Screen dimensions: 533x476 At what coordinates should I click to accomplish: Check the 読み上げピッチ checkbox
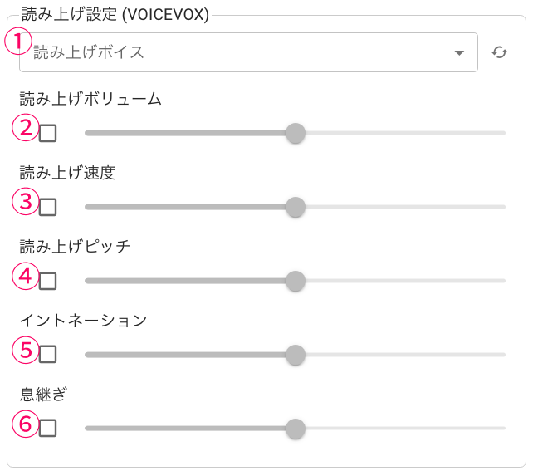48,281
